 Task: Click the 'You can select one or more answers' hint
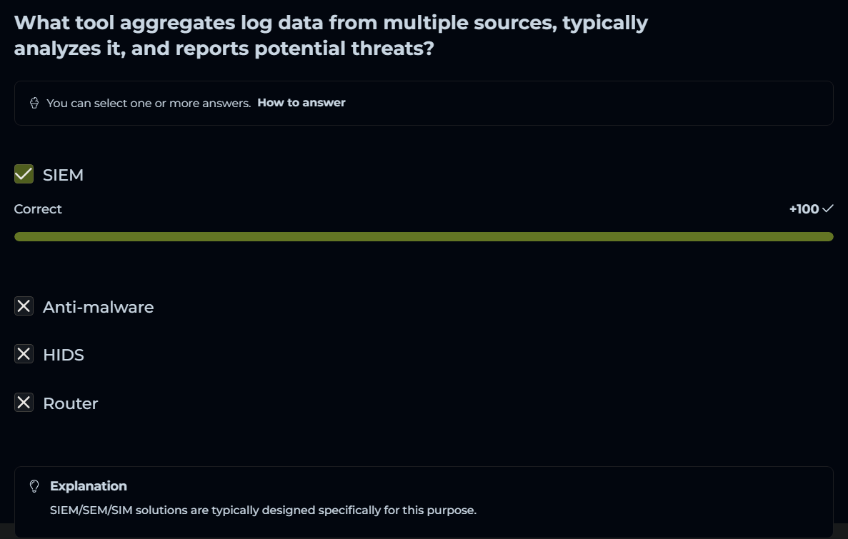pos(149,103)
